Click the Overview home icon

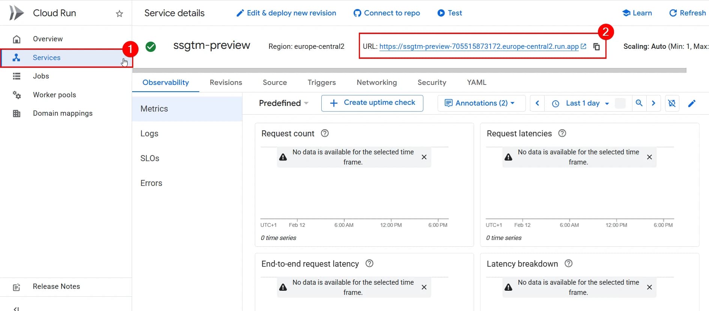[x=17, y=39]
